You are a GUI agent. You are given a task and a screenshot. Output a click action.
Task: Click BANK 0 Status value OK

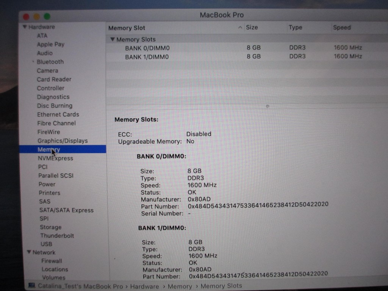[192, 192]
